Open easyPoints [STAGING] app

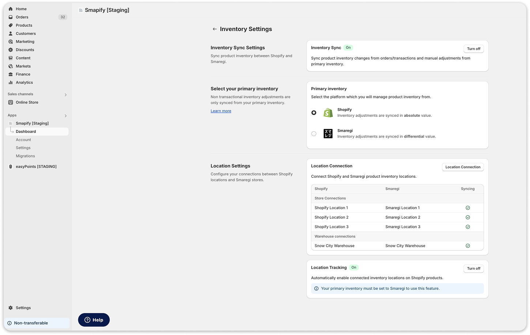[36, 166]
